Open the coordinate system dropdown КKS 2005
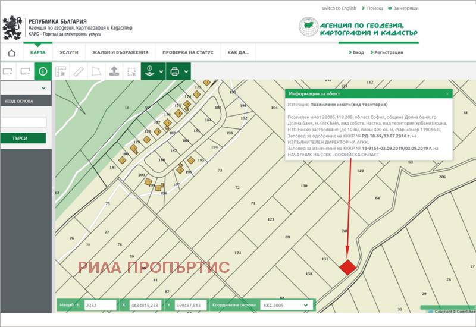 tap(284, 305)
